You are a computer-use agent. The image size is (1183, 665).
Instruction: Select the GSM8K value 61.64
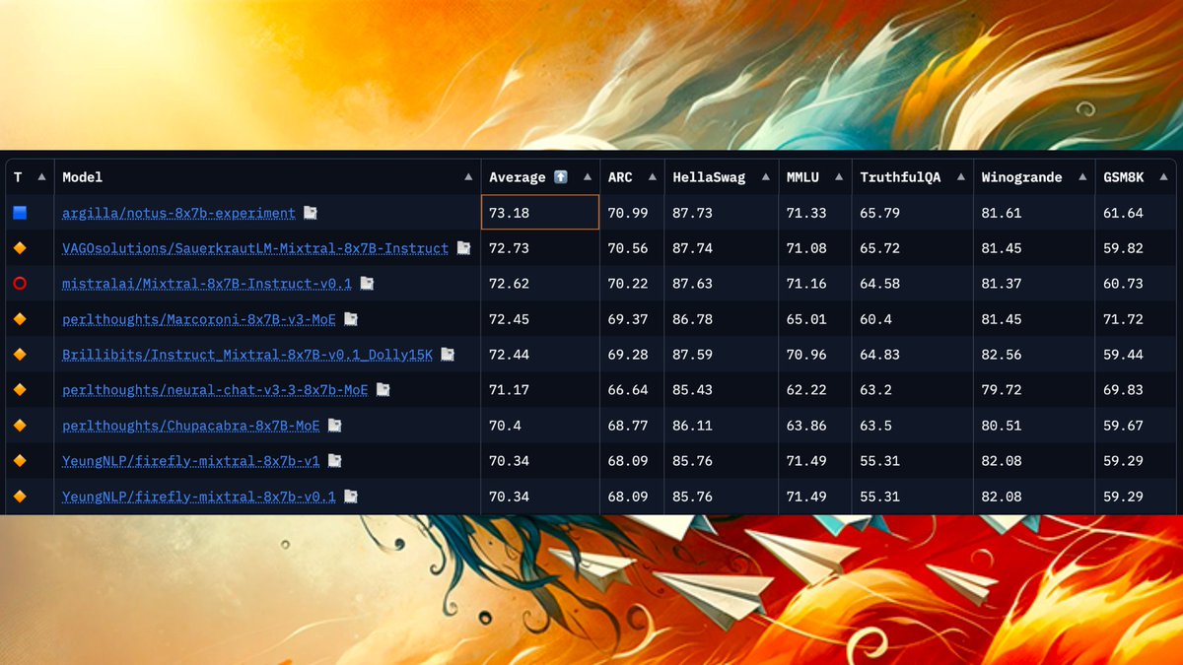(x=1124, y=213)
